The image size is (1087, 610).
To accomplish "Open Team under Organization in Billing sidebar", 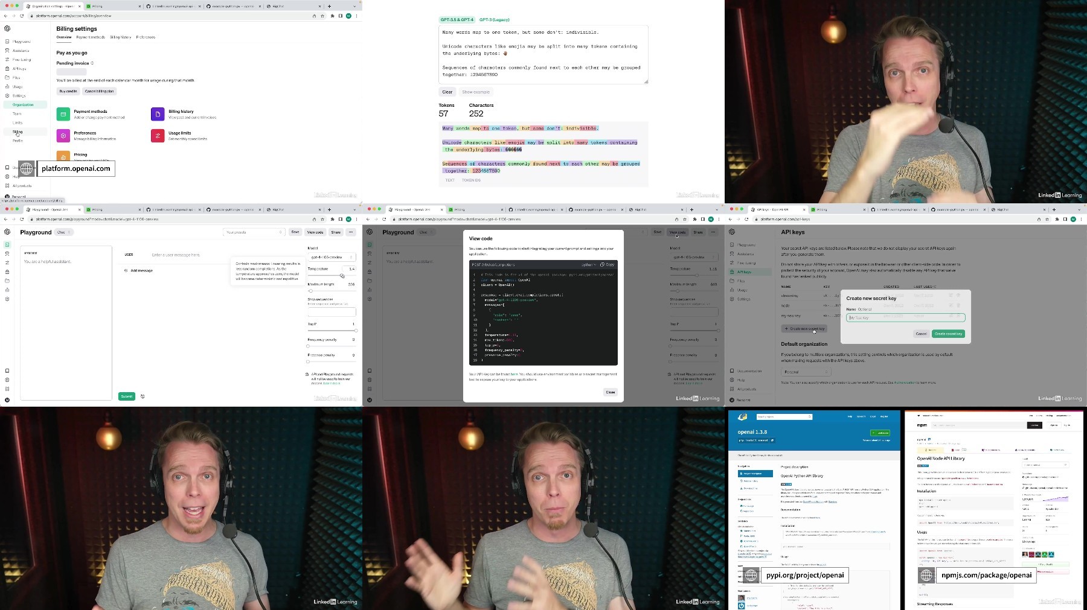I will [17, 113].
